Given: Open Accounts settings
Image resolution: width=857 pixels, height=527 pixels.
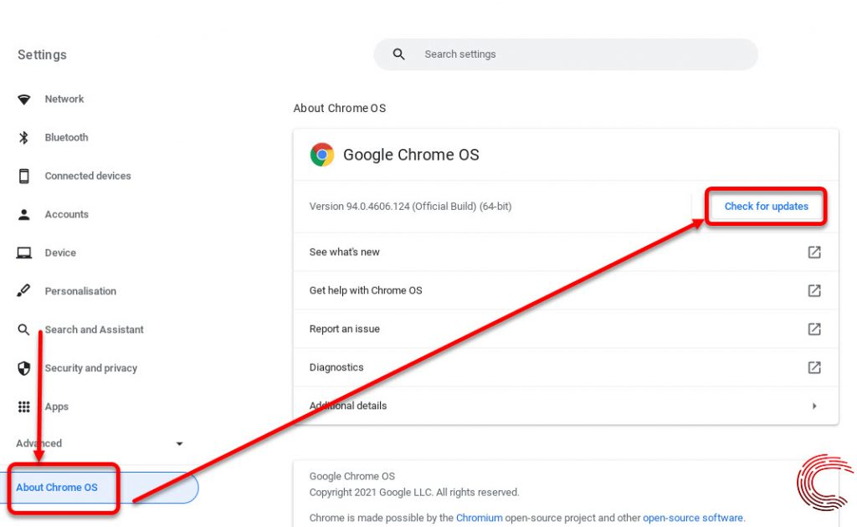Looking at the screenshot, I should [x=67, y=215].
